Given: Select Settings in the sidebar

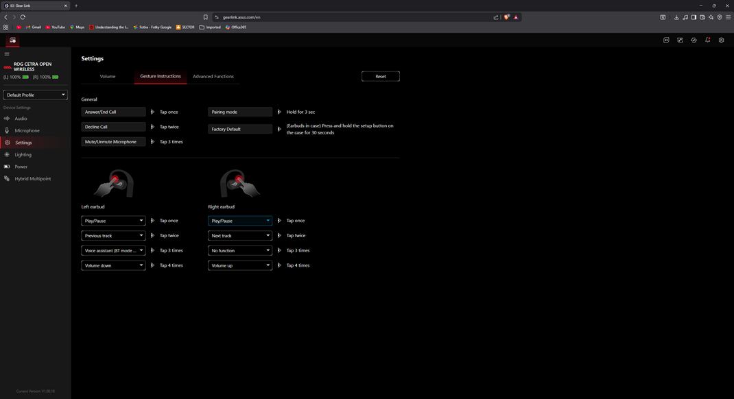Looking at the screenshot, I should (x=36, y=143).
